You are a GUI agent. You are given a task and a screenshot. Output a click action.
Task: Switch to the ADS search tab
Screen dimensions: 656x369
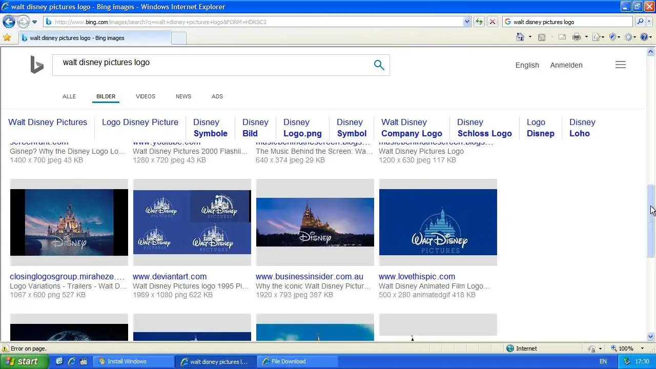pos(217,96)
